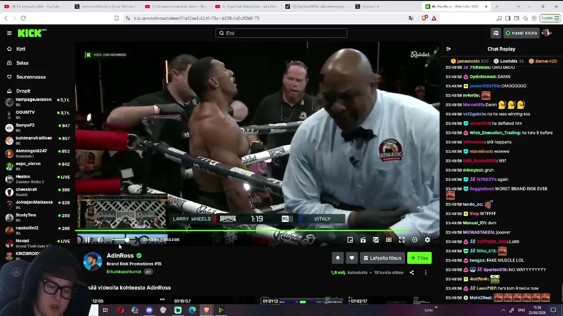Share the video via share icon
The image size is (563, 316).
coord(412,273)
